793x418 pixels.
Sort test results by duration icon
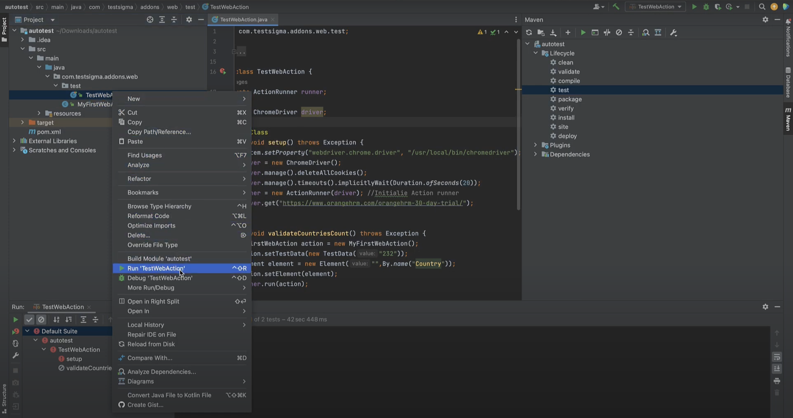[68, 320]
